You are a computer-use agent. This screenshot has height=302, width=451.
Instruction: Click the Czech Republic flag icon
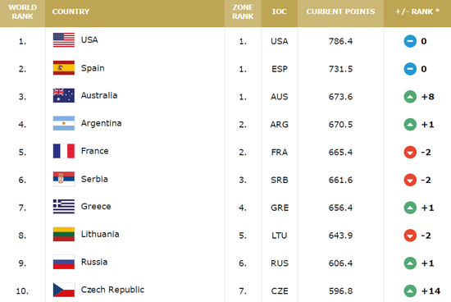[x=64, y=290]
